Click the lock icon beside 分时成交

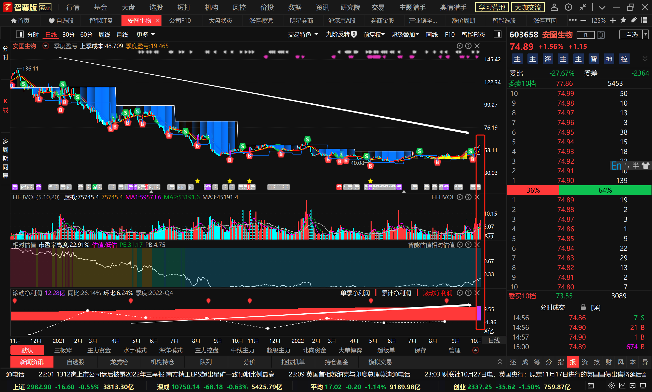pos(583,307)
